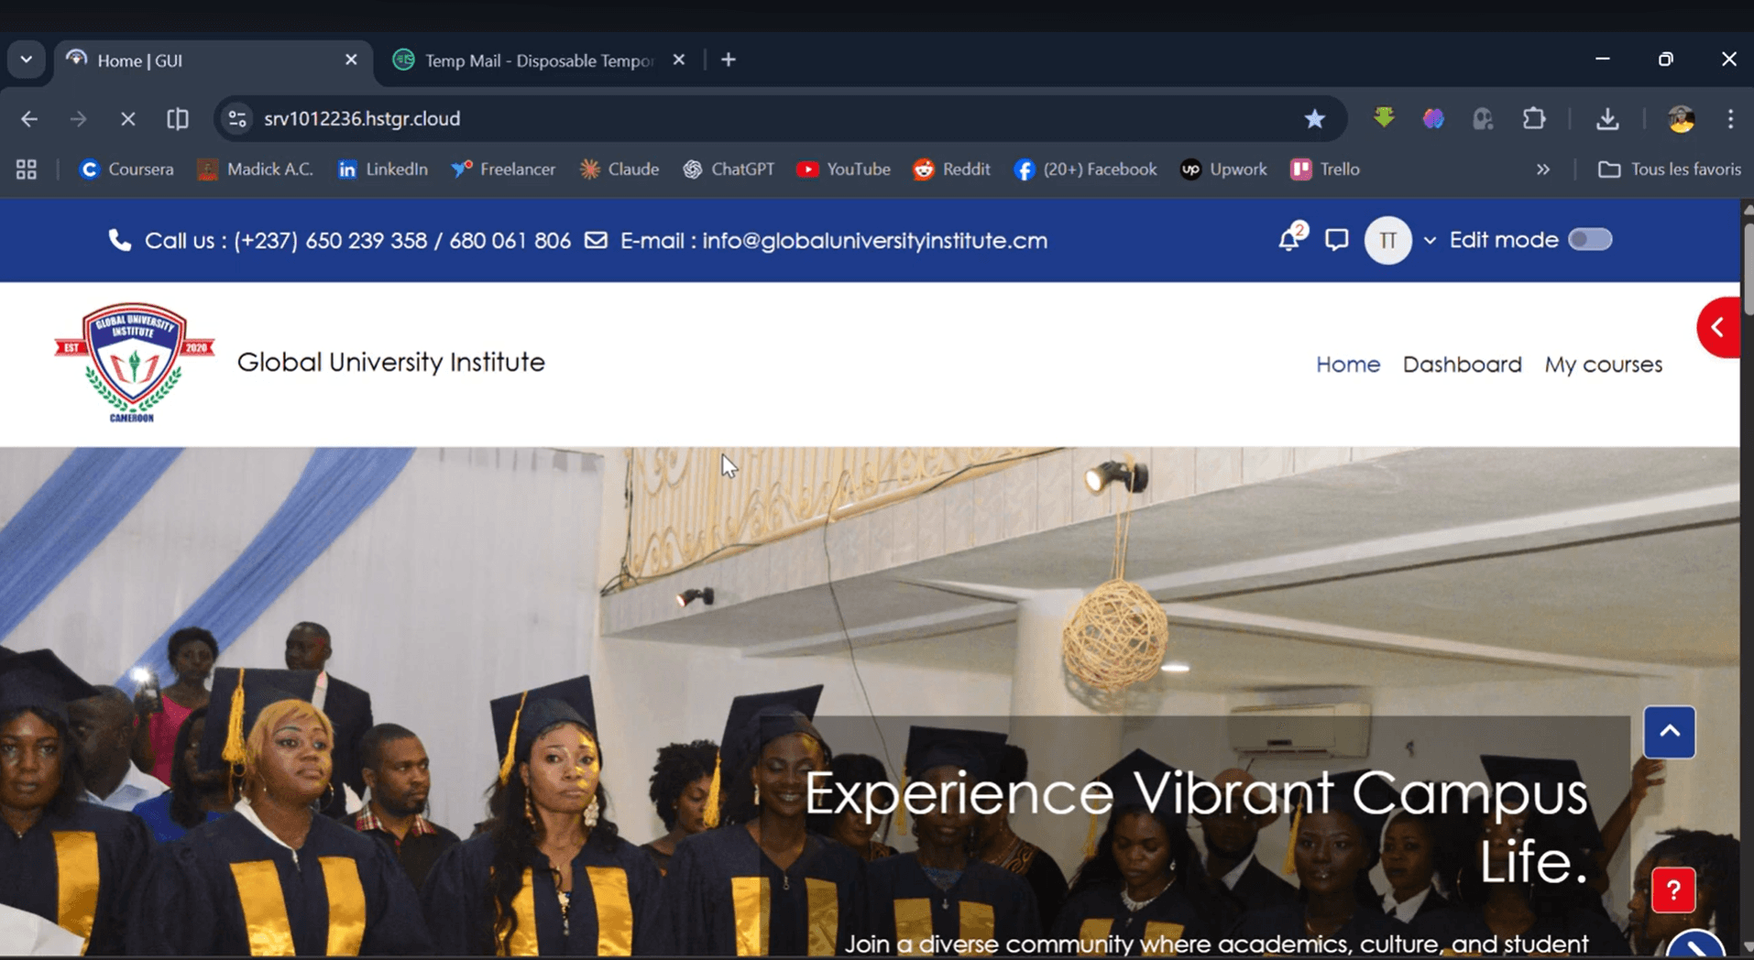Click the Global University Institute logo

coord(134,363)
